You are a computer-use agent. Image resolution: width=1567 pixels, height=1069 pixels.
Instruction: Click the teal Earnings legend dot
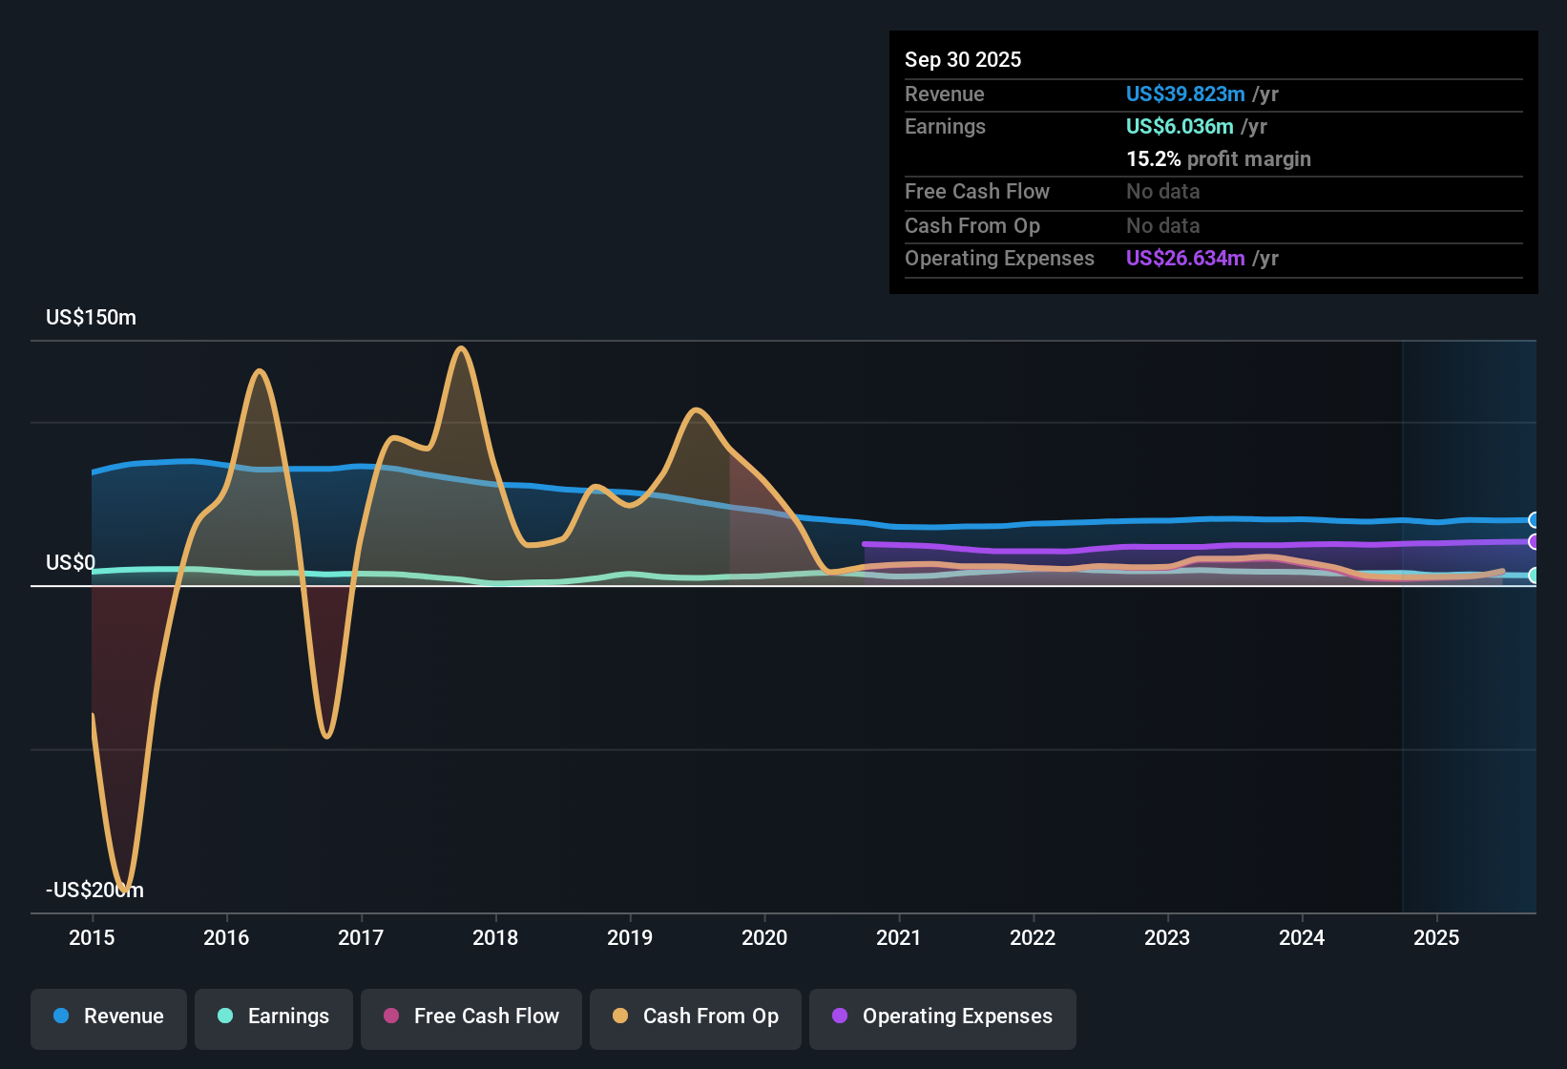225,1017
